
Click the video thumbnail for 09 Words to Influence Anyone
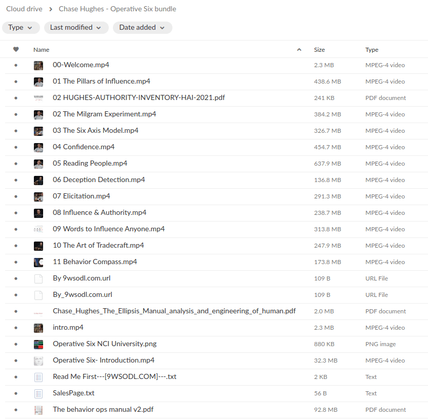38,229
